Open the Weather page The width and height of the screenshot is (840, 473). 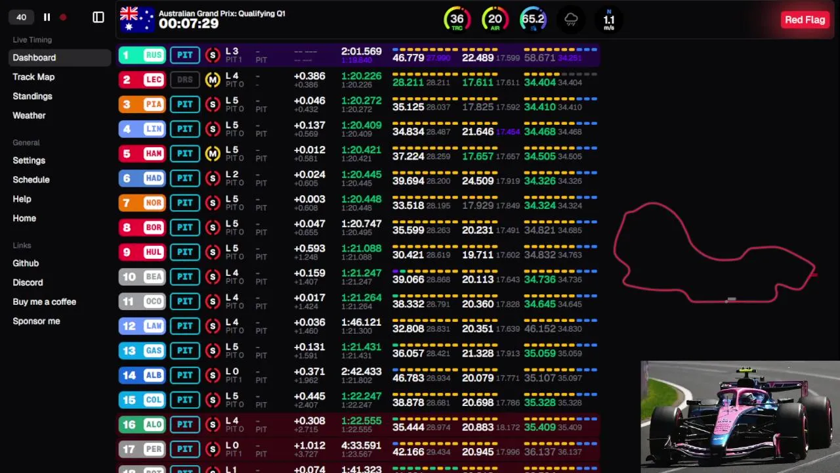[29, 116]
